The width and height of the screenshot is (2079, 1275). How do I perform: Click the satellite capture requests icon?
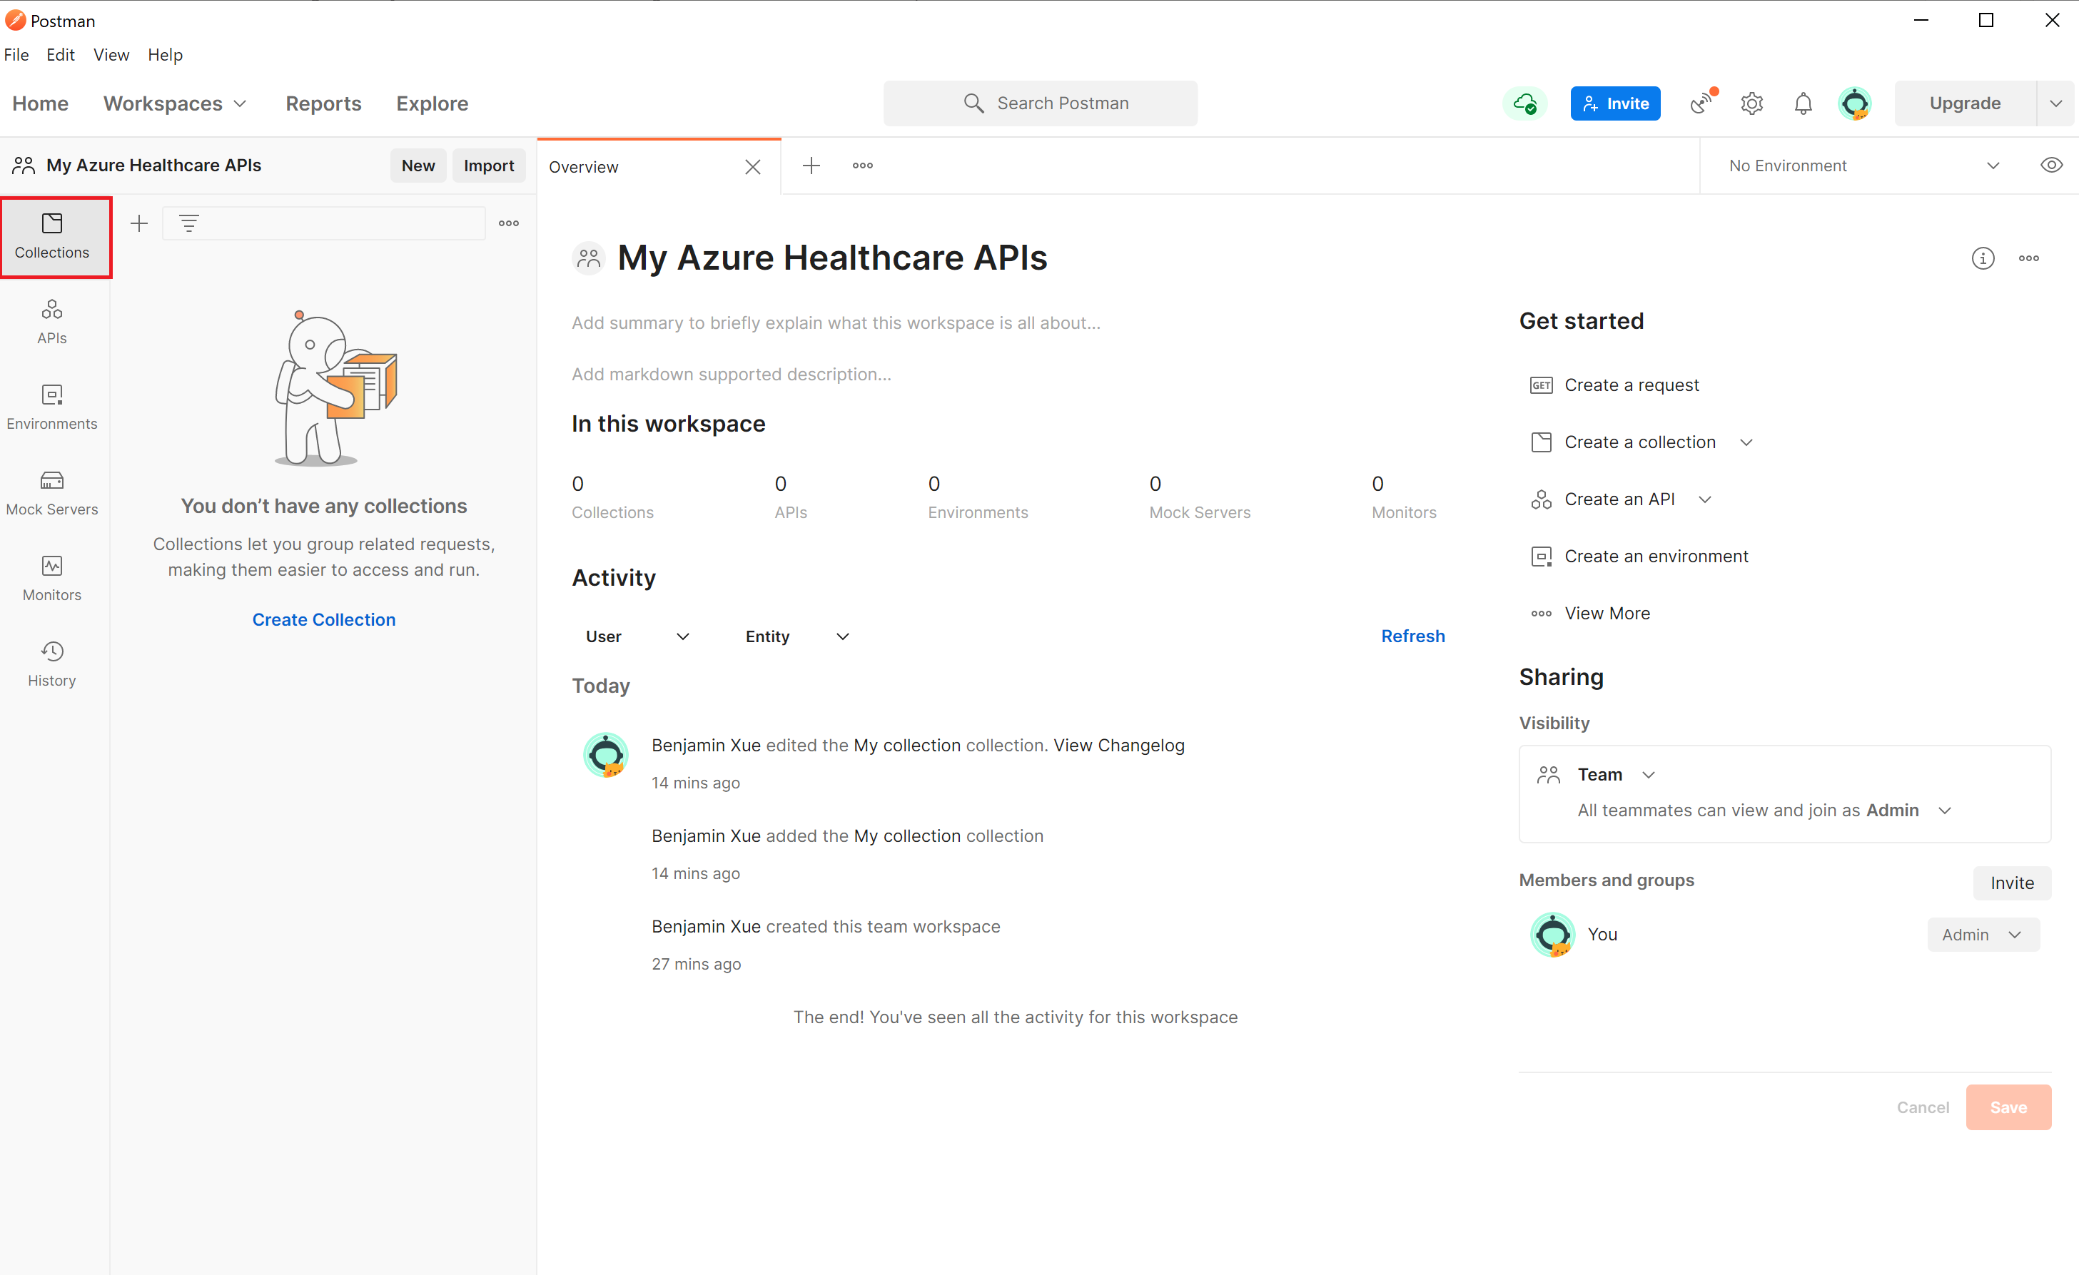point(1702,103)
